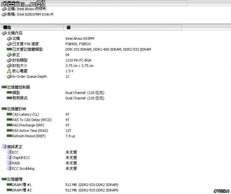Click the 7.8 us refresh period value
The image size is (231, 194).
(x=70, y=136)
